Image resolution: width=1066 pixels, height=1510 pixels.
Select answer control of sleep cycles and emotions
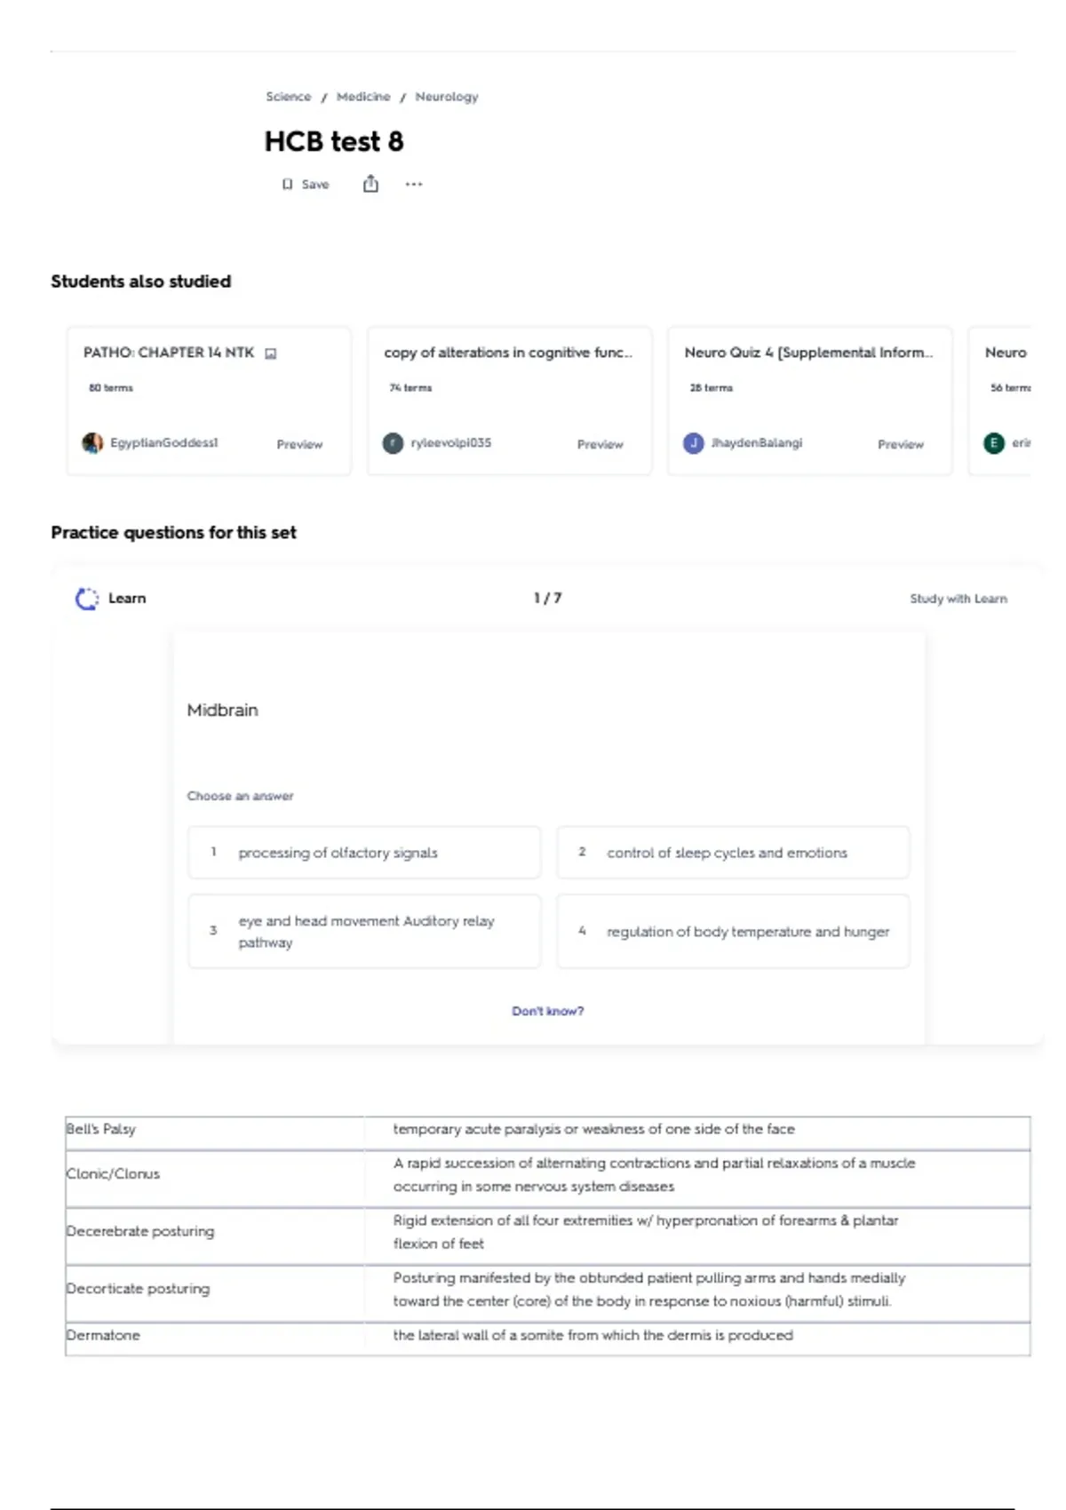click(733, 853)
